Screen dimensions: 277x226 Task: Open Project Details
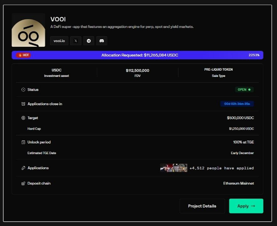[x=202, y=206]
